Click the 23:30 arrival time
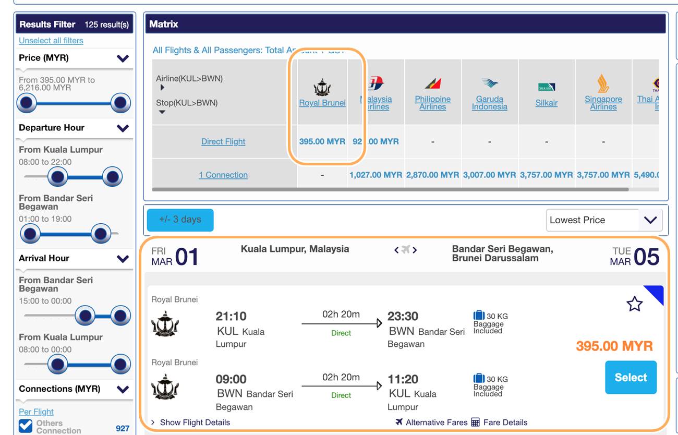Viewport: 678px width, 435px height. [403, 316]
